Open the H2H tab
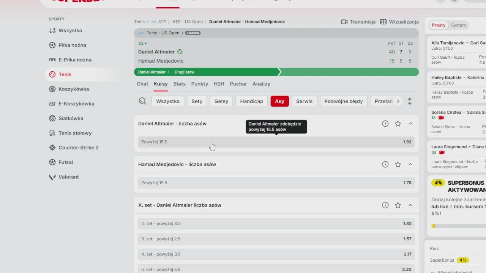486x273 pixels. click(219, 84)
